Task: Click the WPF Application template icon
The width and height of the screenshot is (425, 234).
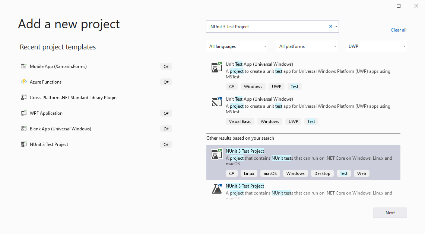Action: point(24,113)
